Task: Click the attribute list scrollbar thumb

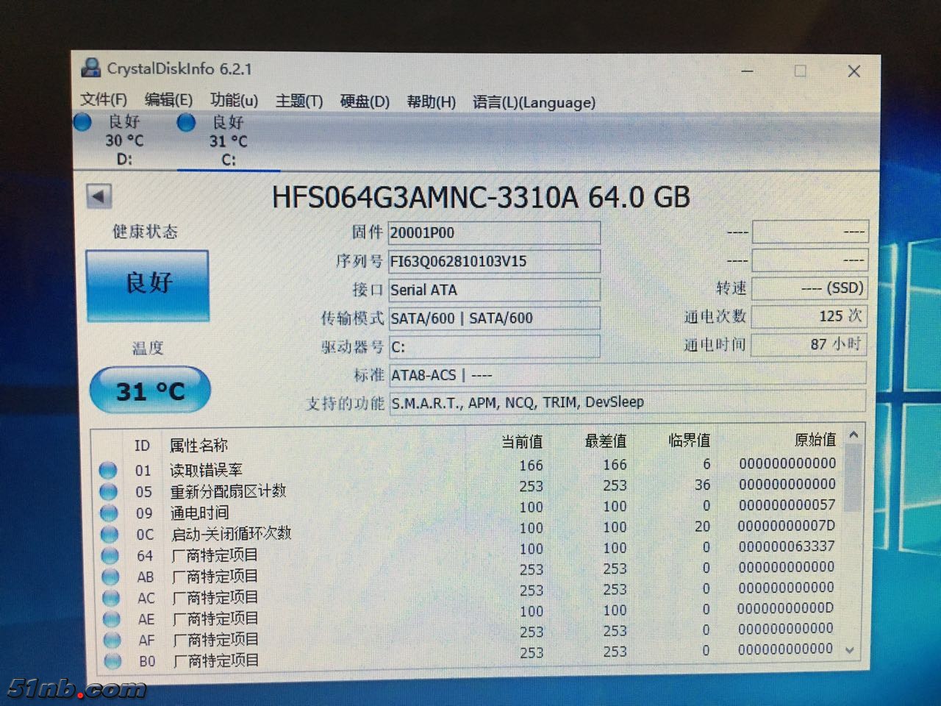Action: point(853,478)
